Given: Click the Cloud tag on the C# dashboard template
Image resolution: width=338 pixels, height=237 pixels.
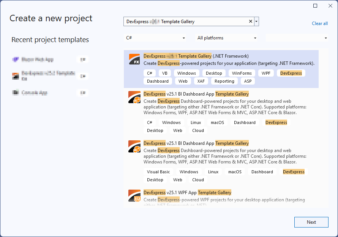Looking at the screenshot, I should (198, 130).
